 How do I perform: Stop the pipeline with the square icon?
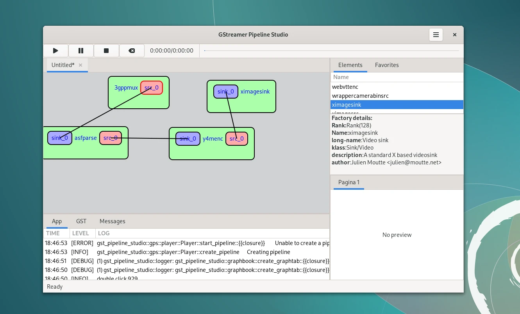click(106, 51)
